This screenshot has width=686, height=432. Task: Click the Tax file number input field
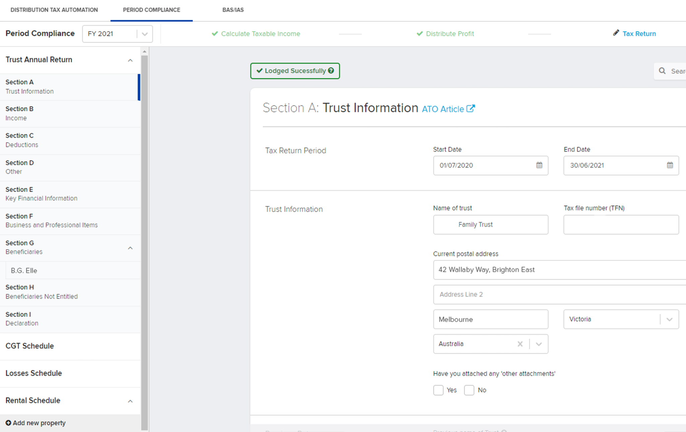click(x=621, y=224)
